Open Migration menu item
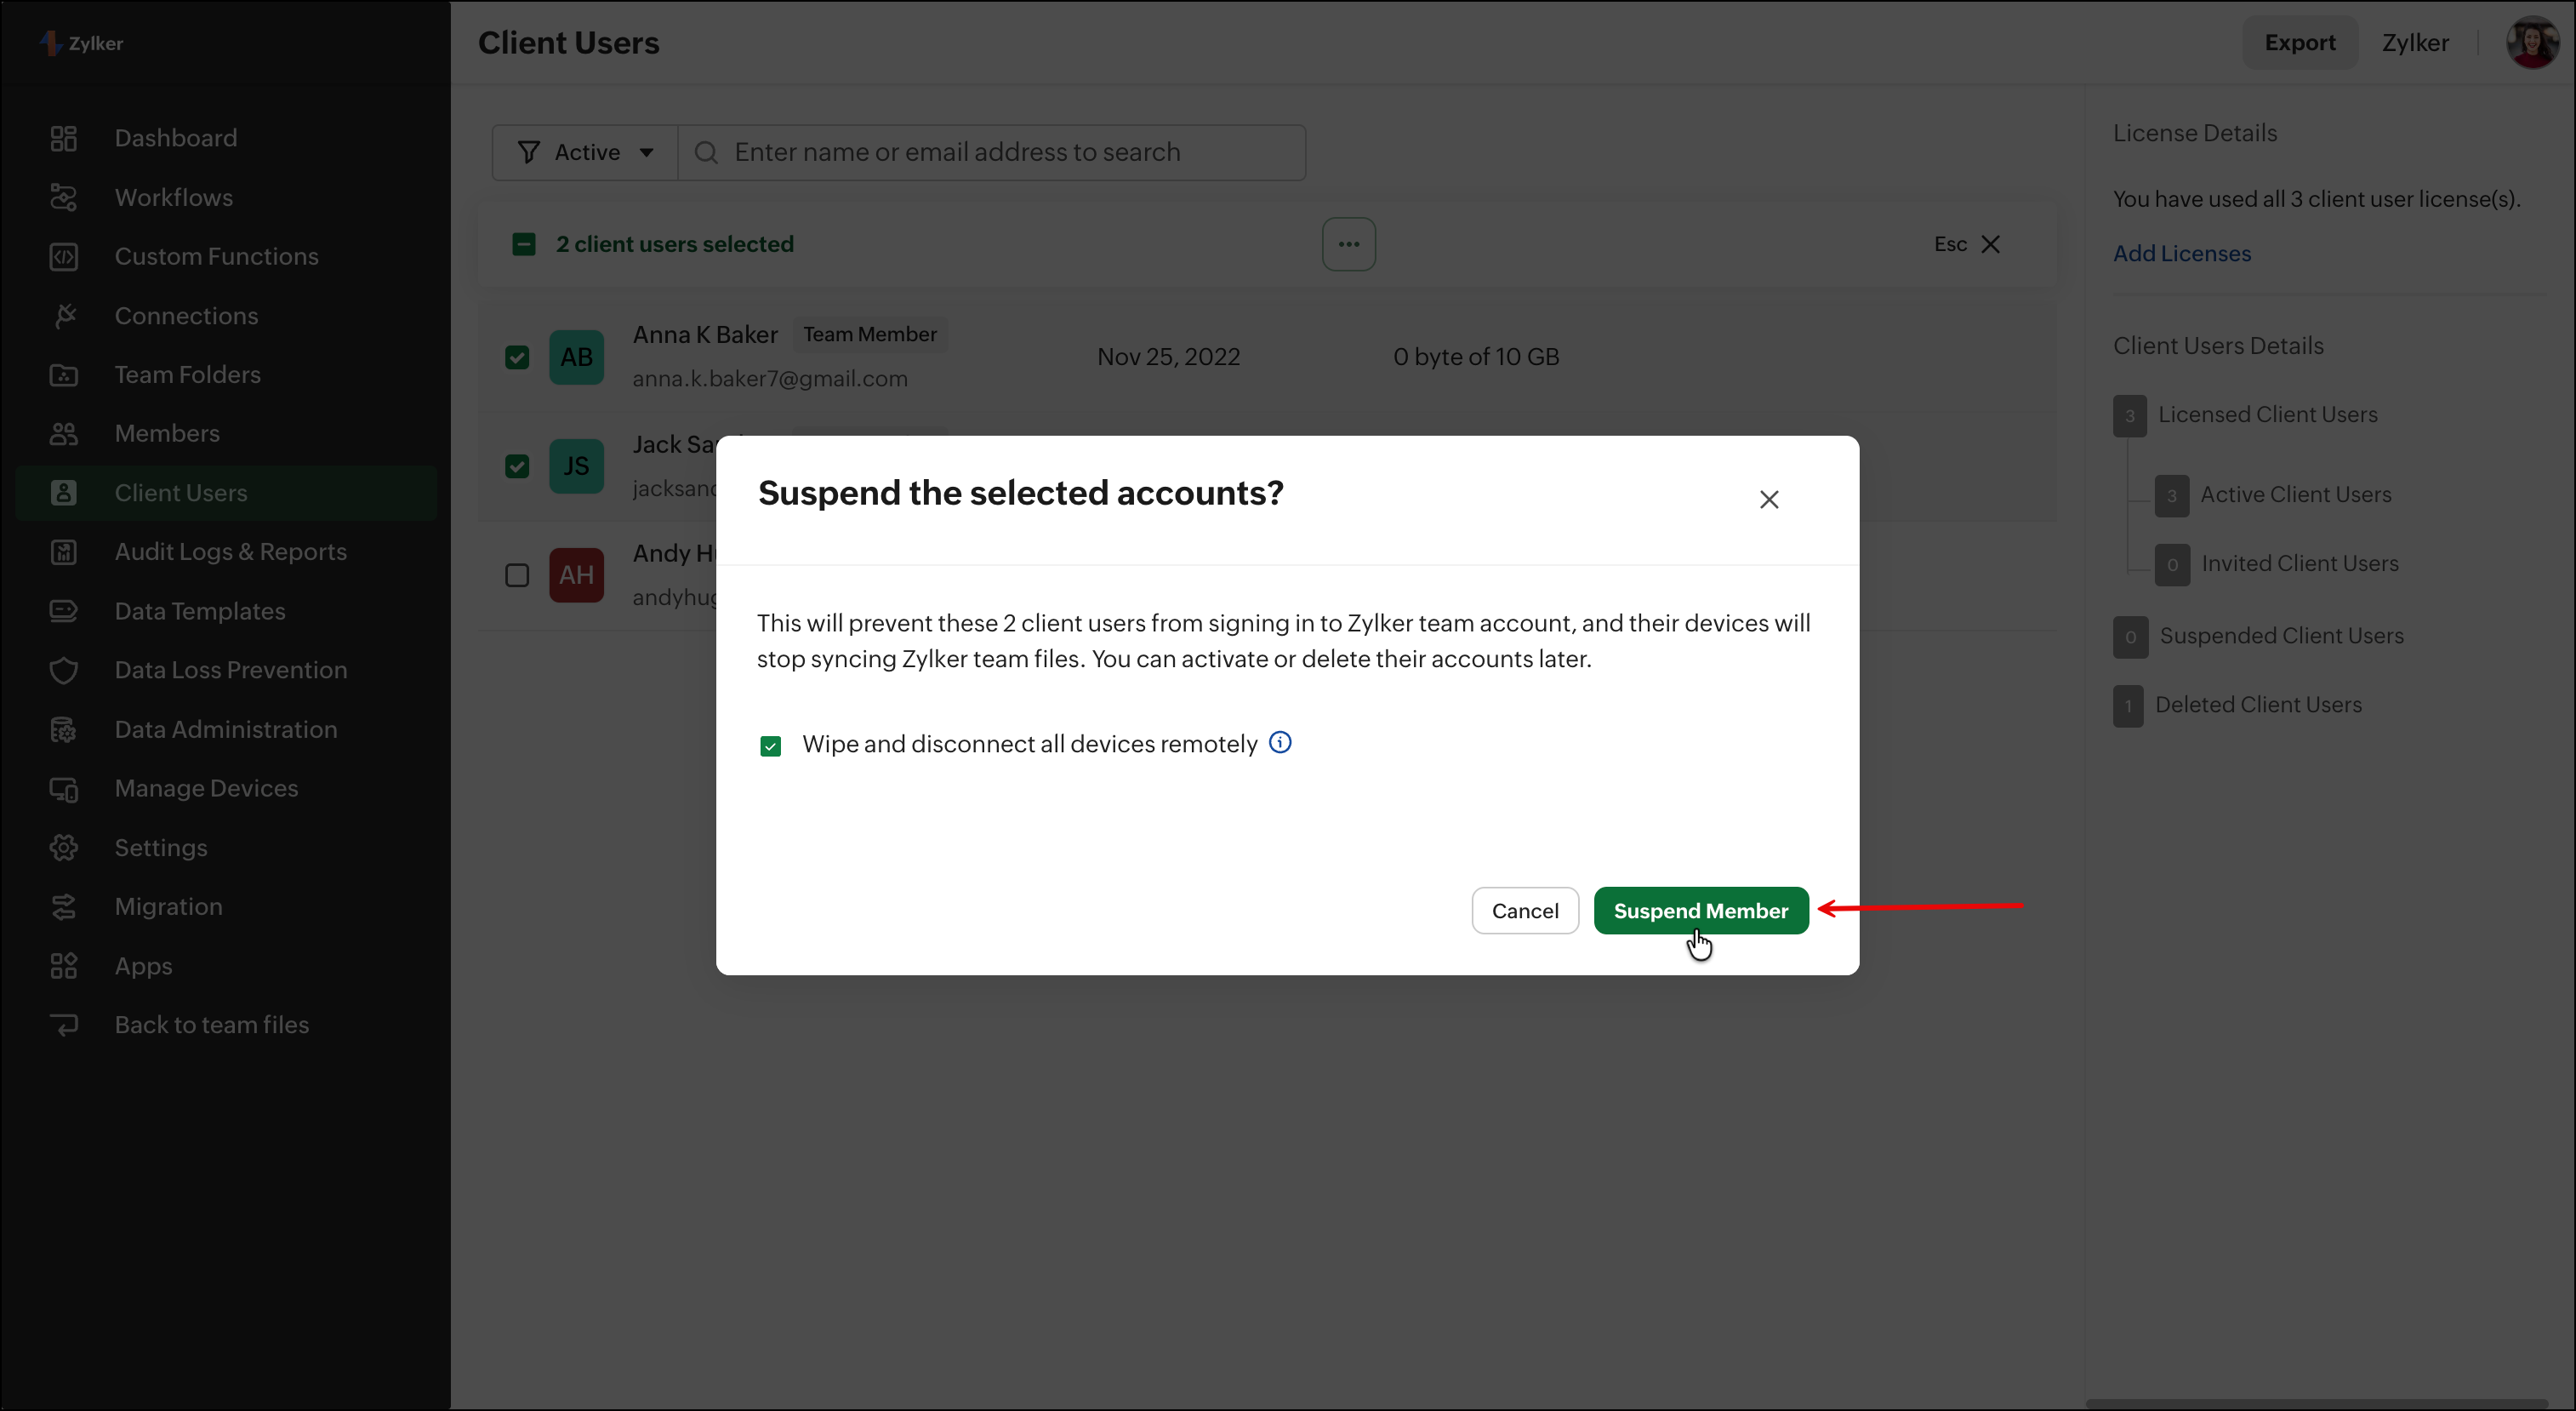The image size is (2576, 1411). tap(168, 907)
